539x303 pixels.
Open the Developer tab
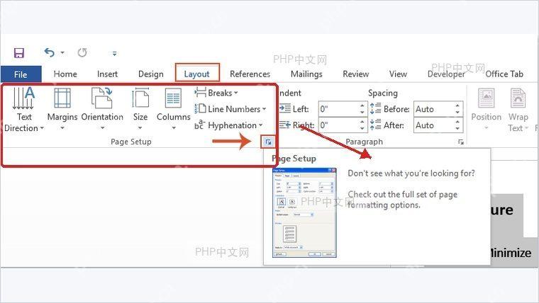446,74
